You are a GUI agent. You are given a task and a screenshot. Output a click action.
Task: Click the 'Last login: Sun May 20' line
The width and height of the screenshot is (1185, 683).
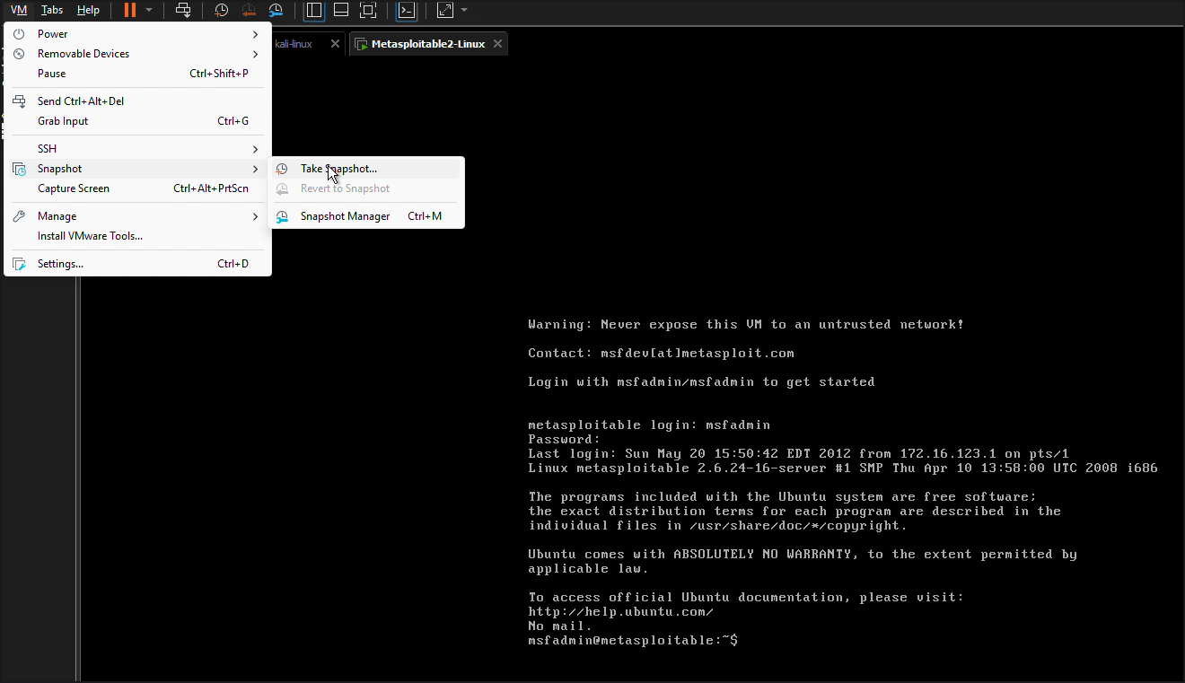[x=798, y=454]
